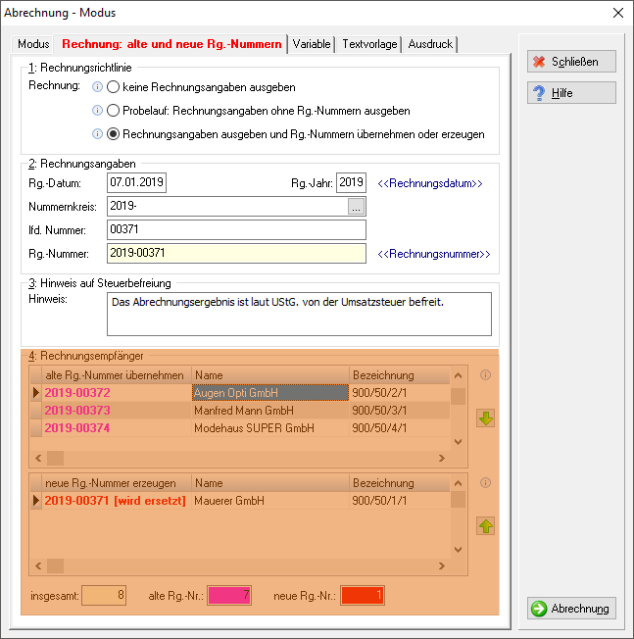The width and height of the screenshot is (634, 639).
Task: Click the 'Manfred Mann GmbH' cell
Action: (x=270, y=410)
